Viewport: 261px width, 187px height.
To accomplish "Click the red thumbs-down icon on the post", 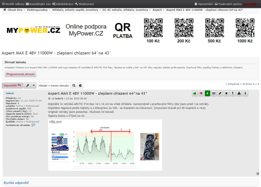I will [x=201, y=93].
